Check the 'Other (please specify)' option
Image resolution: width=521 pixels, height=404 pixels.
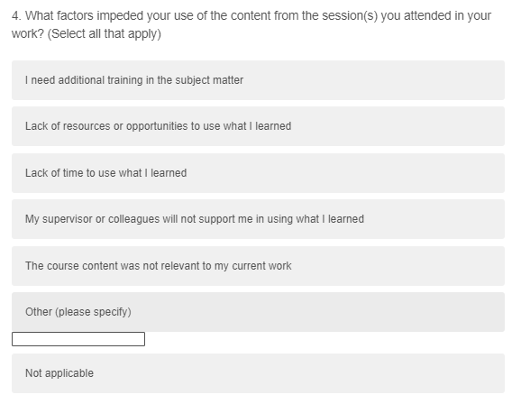click(258, 312)
